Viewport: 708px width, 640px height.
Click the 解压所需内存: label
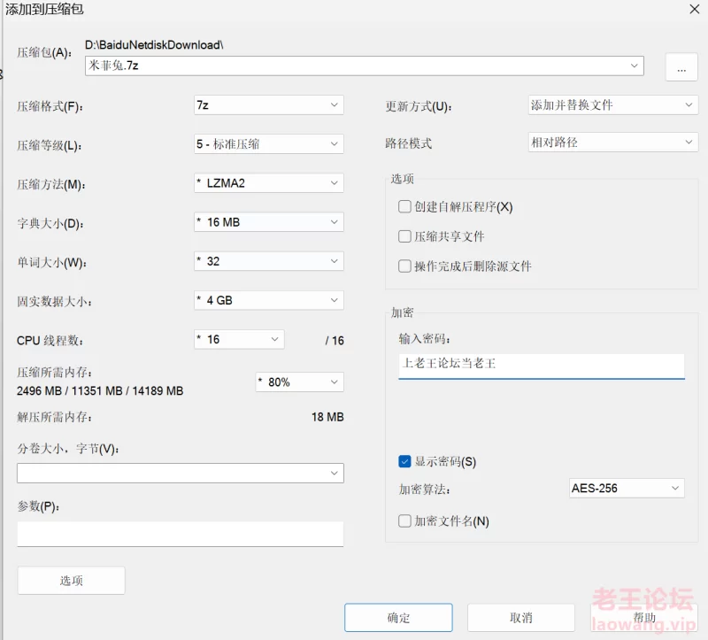point(55,417)
